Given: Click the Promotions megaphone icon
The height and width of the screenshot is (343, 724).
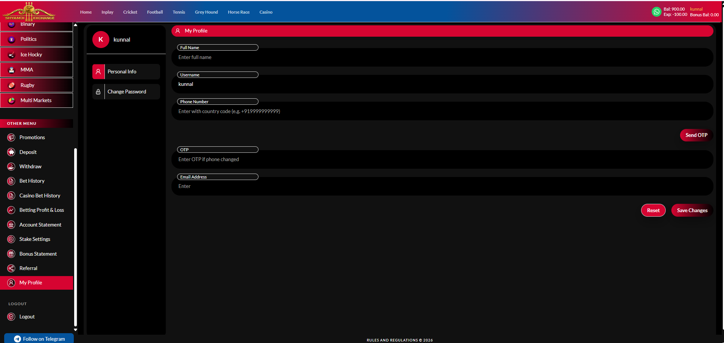Looking at the screenshot, I should coord(11,137).
